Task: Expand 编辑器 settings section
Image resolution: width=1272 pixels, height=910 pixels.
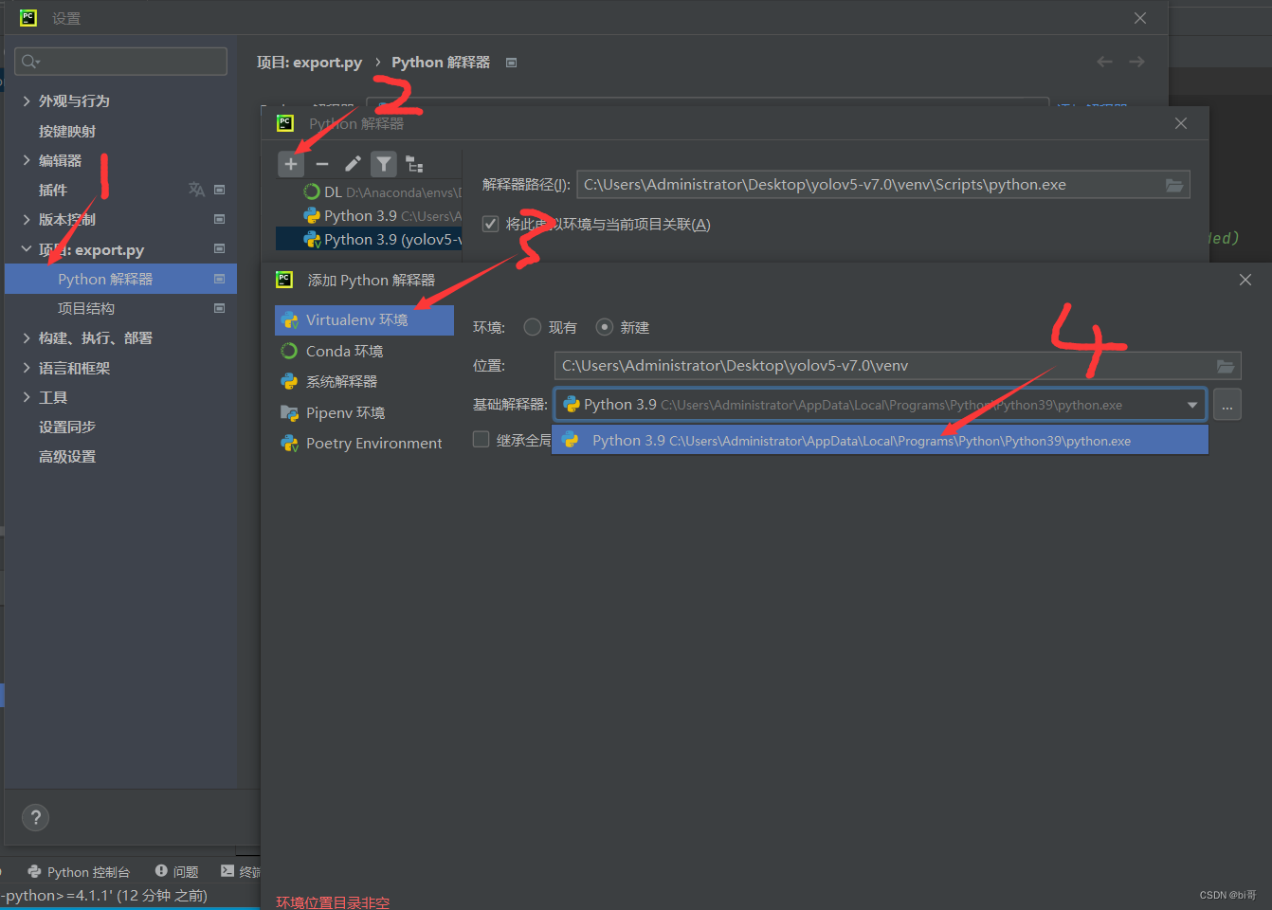Action: tap(27, 160)
